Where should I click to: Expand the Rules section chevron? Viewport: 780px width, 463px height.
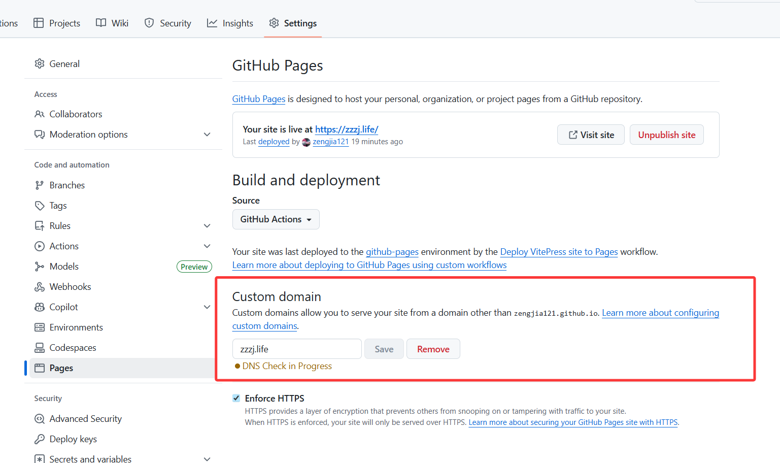pyautogui.click(x=207, y=226)
